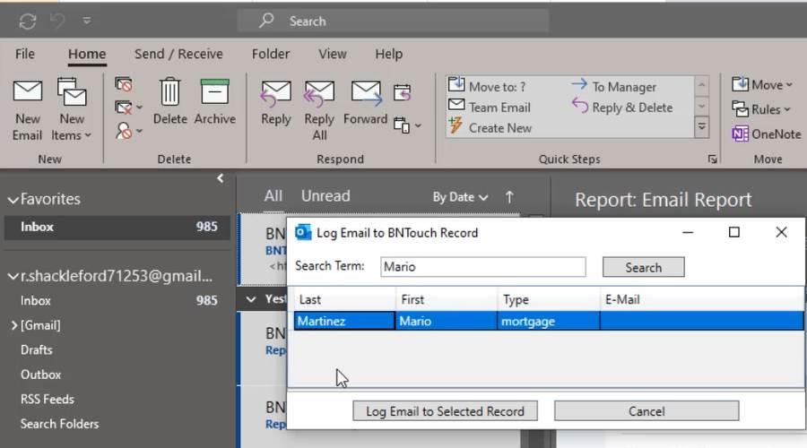Open the Outbox folder
Screen dimensions: 807x448
tap(40, 375)
